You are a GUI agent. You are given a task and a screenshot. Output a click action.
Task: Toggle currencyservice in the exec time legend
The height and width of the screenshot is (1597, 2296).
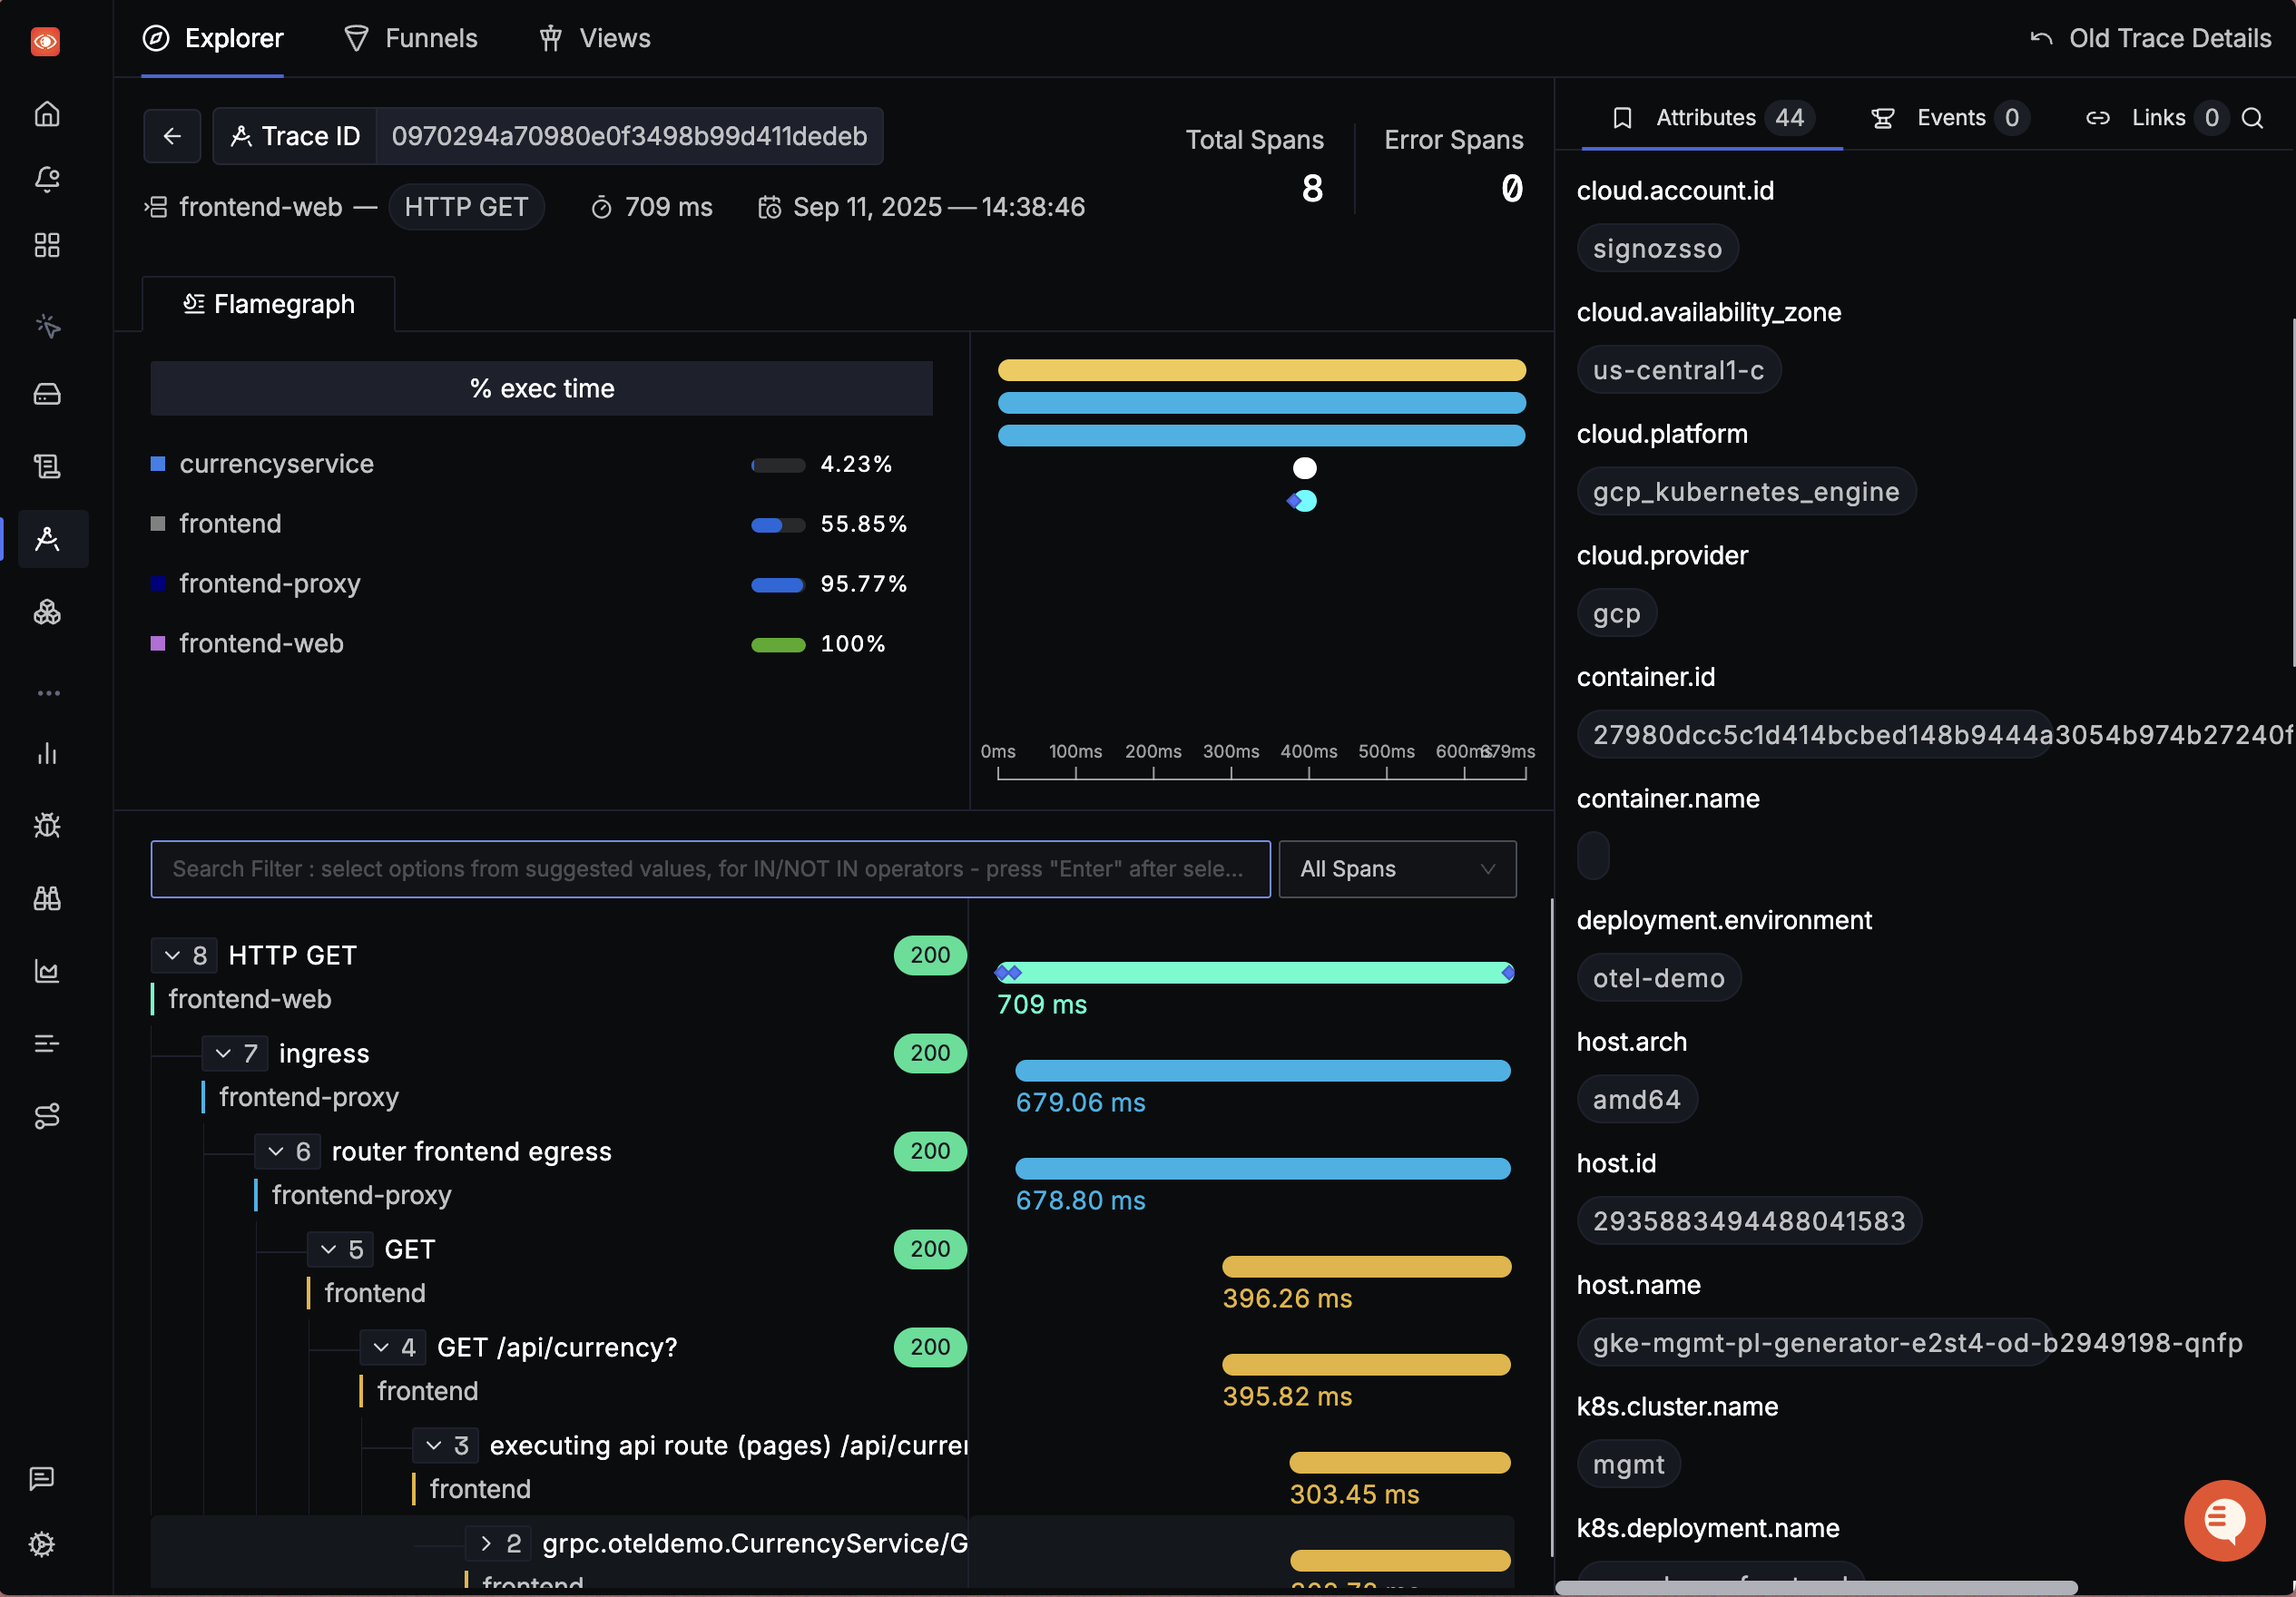coord(276,463)
